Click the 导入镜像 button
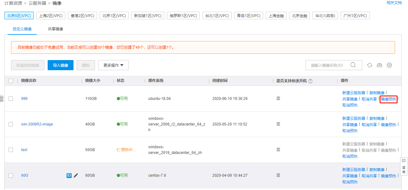The height and width of the screenshot is (190, 408). 61,65
